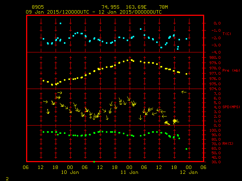Viewport: 242px width, 181px height.
Task: Click the "70.0" humidity tick value
Action: click(216, 144)
